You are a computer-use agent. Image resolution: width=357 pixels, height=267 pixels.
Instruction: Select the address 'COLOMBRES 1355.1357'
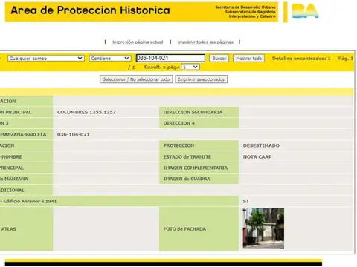tap(86, 112)
